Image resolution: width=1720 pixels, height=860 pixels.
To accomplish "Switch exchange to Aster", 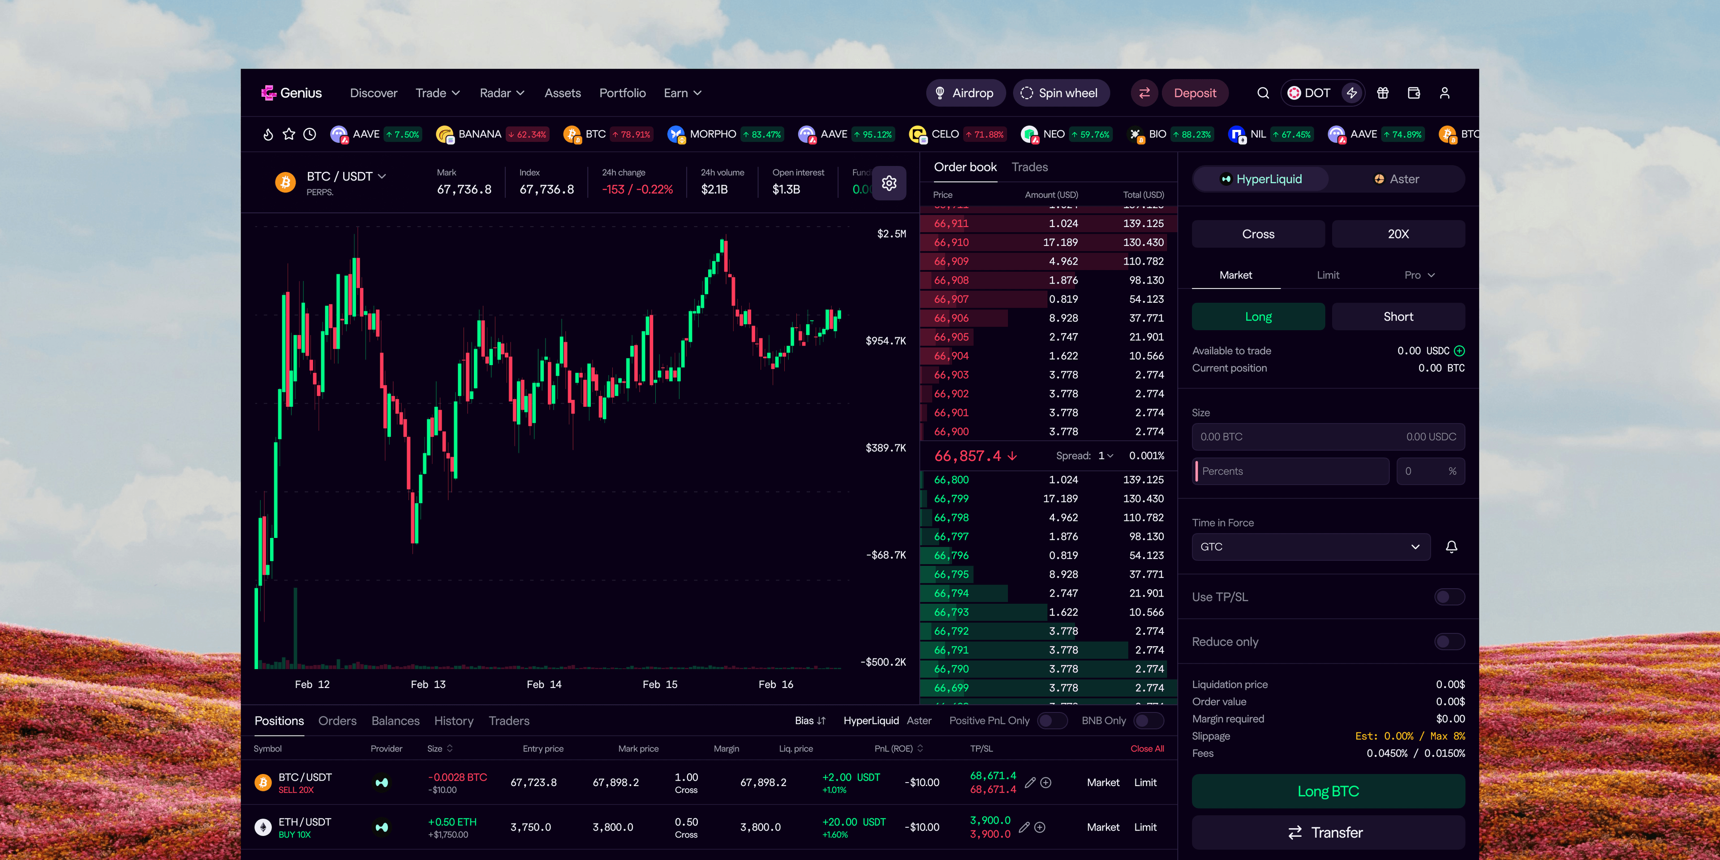I will pyautogui.click(x=1396, y=179).
